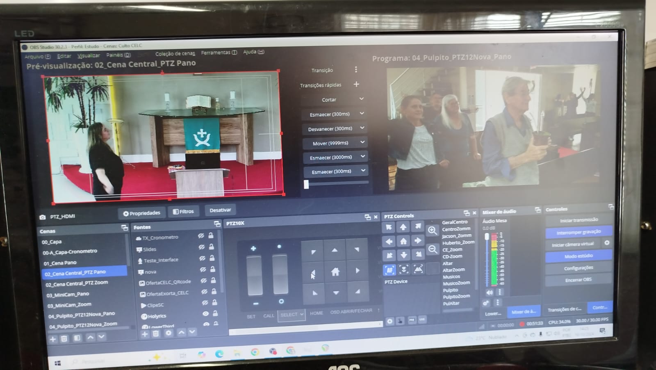Open the Cortar transition dropdown
656x370 pixels.
(x=362, y=99)
